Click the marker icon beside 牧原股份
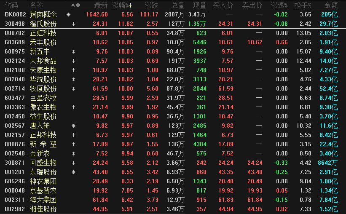 73,89
